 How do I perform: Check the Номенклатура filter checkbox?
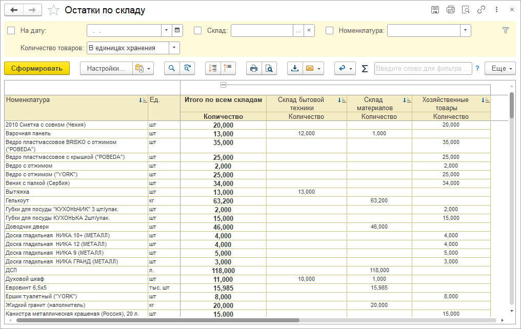pyautogui.click(x=330, y=31)
